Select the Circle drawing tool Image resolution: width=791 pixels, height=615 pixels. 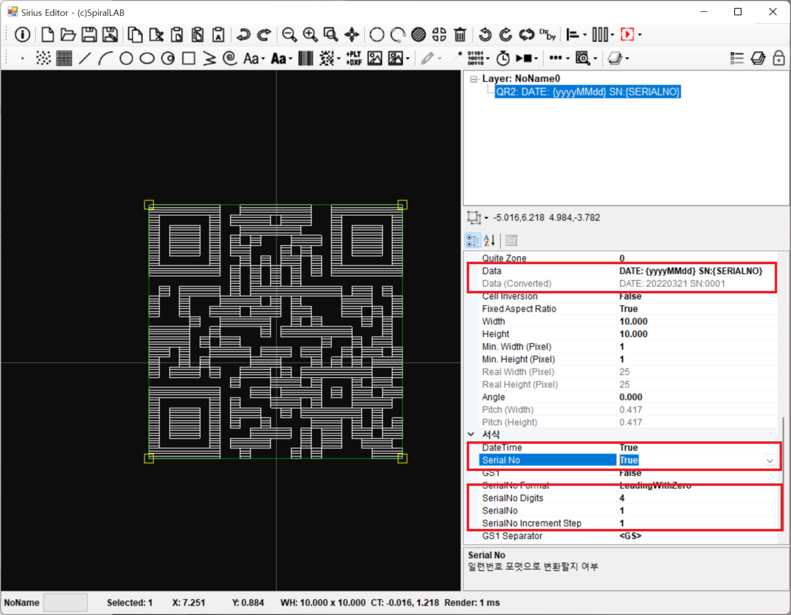126,58
